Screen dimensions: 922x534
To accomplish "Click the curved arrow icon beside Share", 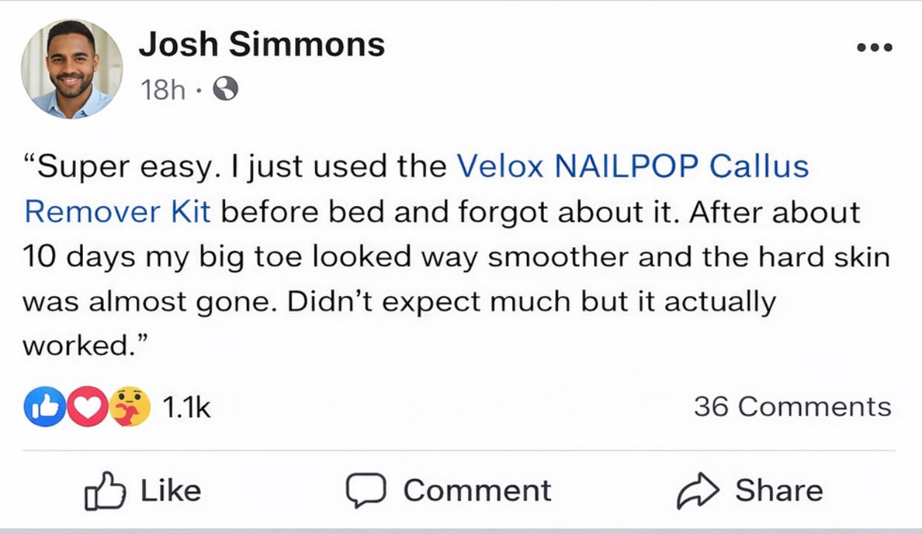I will click(x=696, y=491).
